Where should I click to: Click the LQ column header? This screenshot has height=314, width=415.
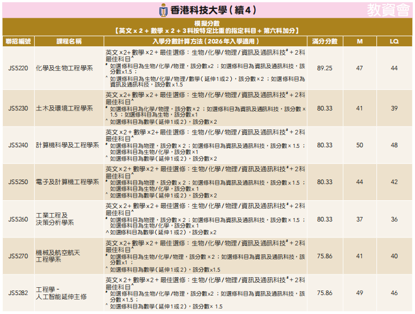pos(394,41)
